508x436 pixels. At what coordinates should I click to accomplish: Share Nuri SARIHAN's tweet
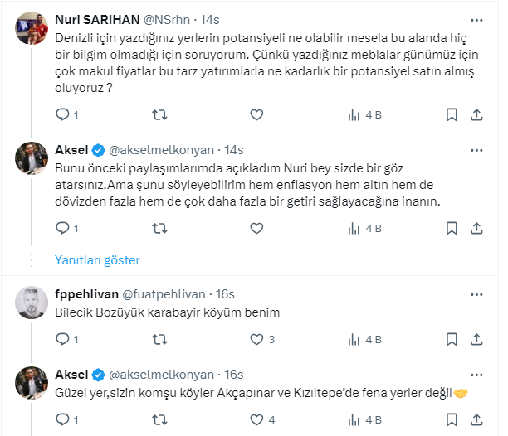[x=477, y=114]
